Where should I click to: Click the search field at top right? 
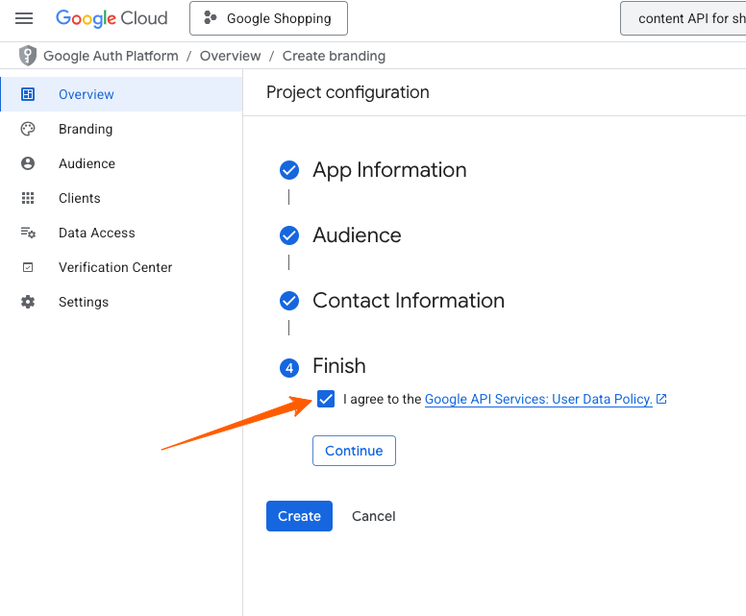[x=684, y=18]
